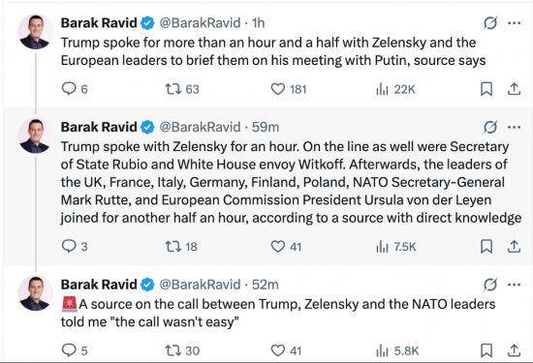Screen dimensions: 533x363
Task: Retweet the post with 18 reposts
Action: click(x=172, y=246)
